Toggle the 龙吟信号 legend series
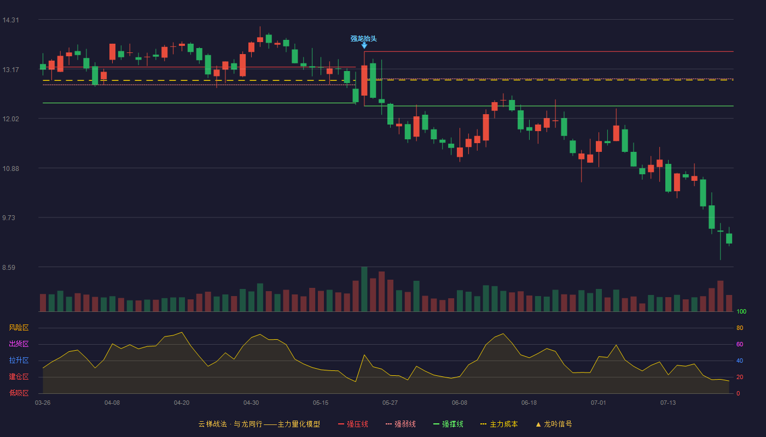This screenshot has width=766, height=437. (554, 424)
